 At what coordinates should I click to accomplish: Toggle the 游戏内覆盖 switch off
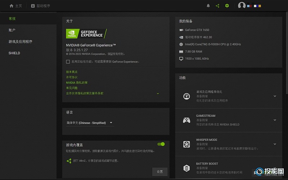(161, 144)
